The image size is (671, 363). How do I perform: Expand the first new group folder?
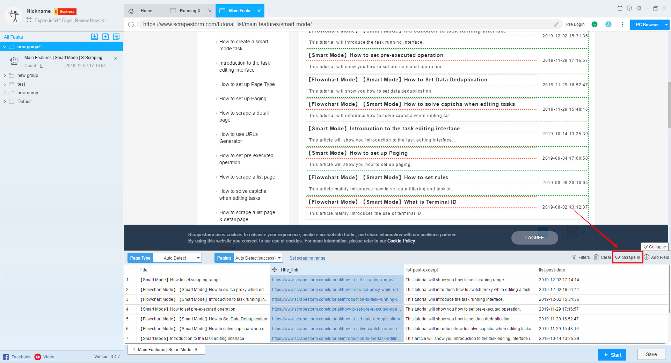[5, 75]
